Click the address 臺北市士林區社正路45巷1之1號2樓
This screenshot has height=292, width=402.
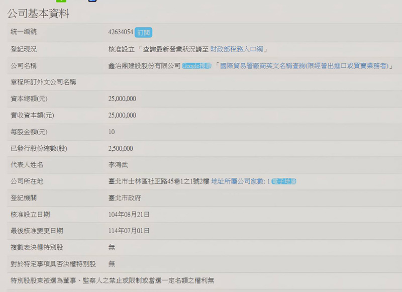tap(158, 181)
